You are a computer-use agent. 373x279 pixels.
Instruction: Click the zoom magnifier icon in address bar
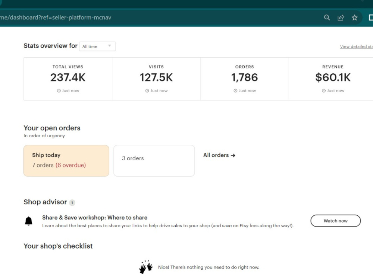[327, 17]
